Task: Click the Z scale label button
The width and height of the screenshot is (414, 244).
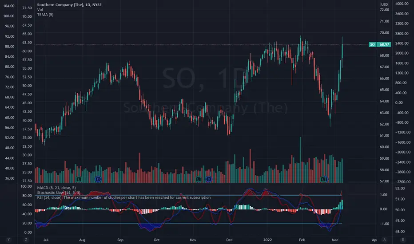Action: [x=26, y=240]
